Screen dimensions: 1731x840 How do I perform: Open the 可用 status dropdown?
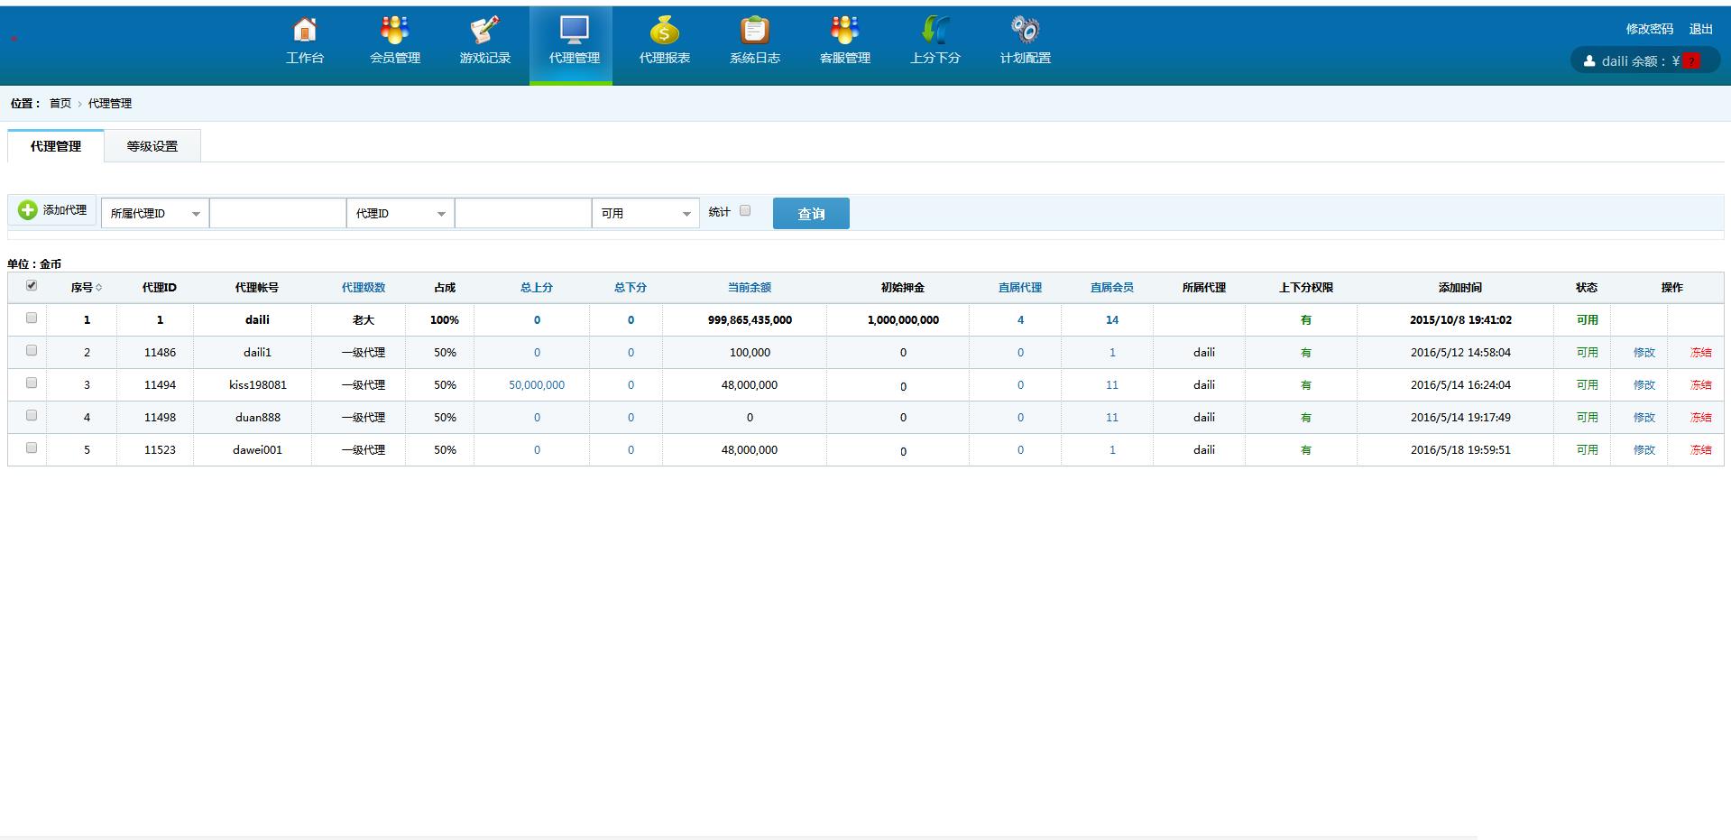(646, 214)
